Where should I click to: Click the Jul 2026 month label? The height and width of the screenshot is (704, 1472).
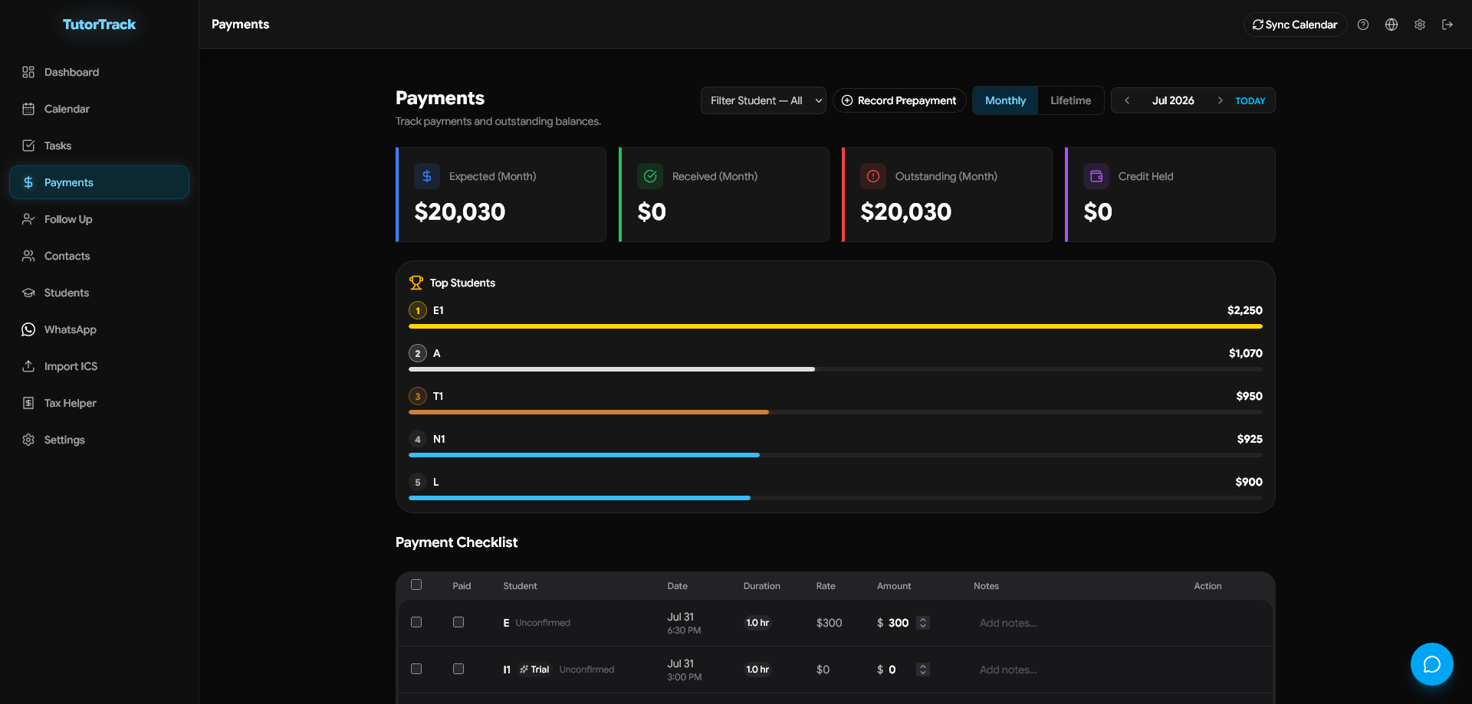coord(1173,100)
